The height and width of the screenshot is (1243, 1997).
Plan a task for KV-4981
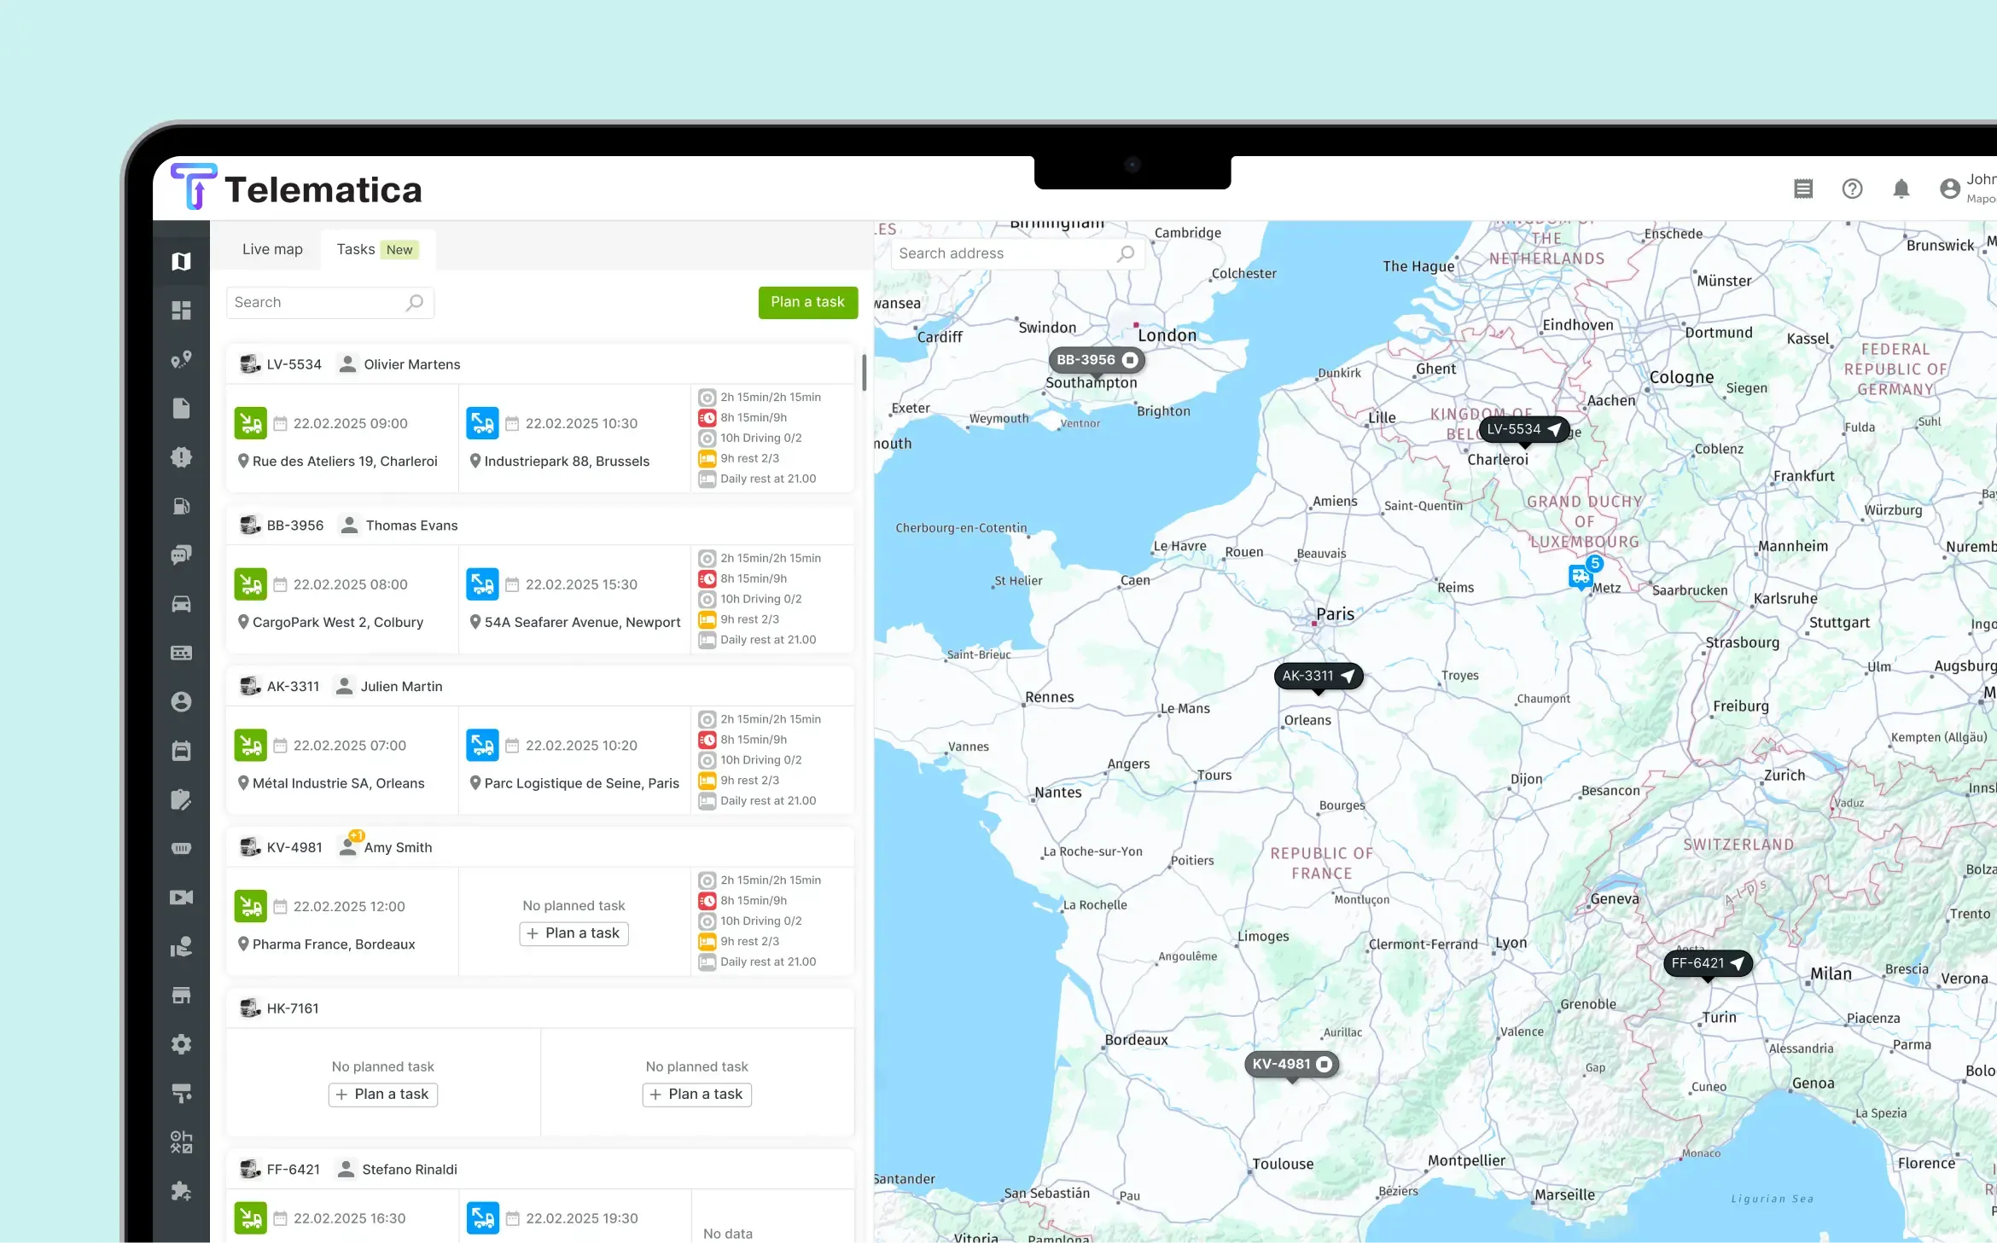tap(573, 933)
